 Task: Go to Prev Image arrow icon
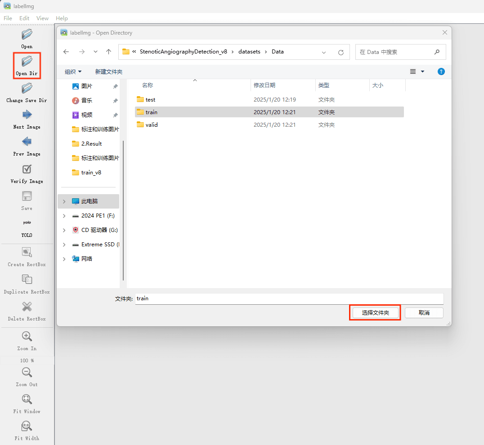pos(27,142)
